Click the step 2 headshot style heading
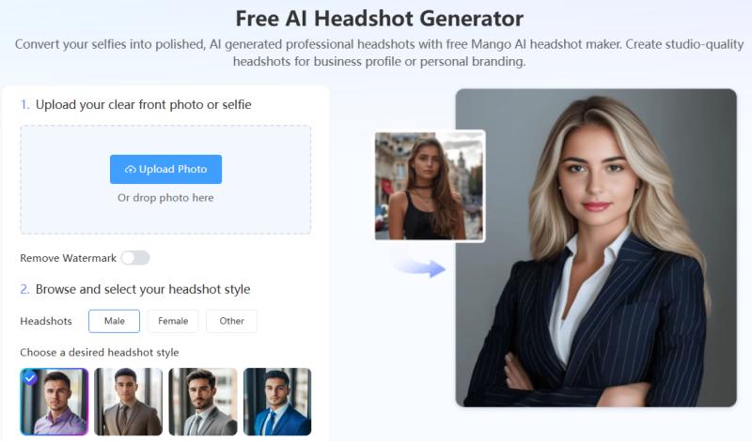Image resolution: width=752 pixels, height=441 pixels. point(135,289)
